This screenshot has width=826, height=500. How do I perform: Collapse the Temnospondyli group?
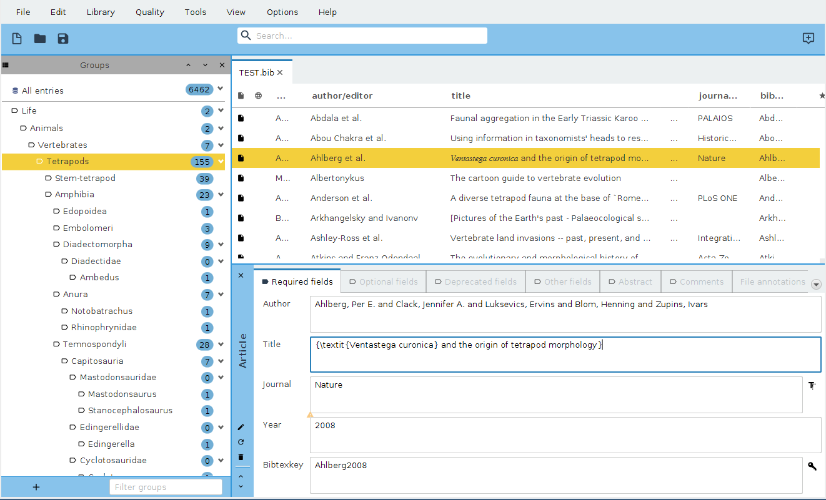(x=221, y=345)
